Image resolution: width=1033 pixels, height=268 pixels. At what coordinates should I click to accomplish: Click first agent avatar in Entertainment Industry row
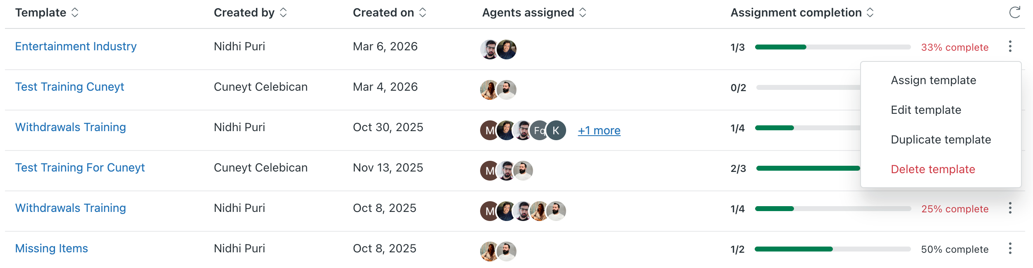[490, 49]
